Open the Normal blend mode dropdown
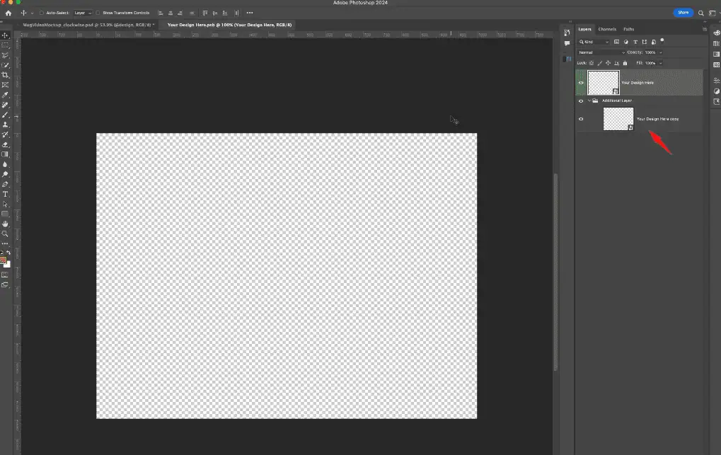This screenshot has height=455, width=721. tap(601, 52)
